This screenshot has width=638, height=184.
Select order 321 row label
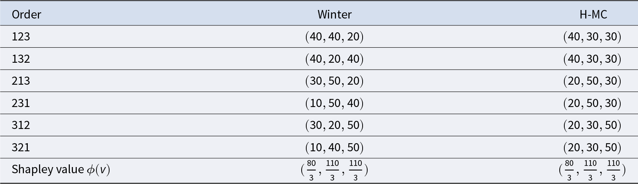pyautogui.click(x=21, y=147)
